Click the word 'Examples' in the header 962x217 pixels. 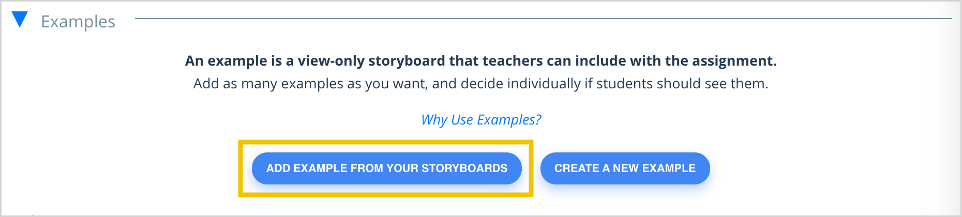[x=78, y=21]
